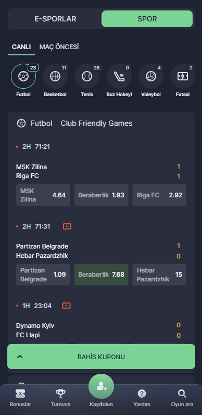Play Partizan Belgrade live stream icon
The height and width of the screenshot is (415, 202).
[x=67, y=226]
